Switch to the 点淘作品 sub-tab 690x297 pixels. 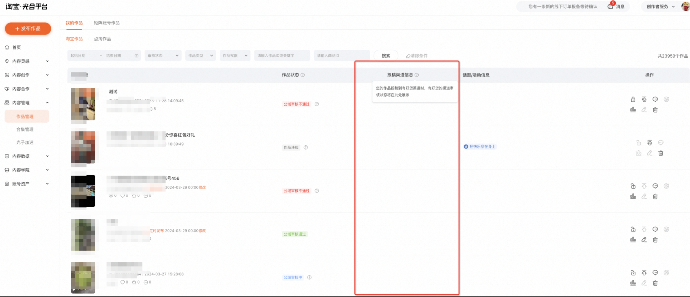102,39
